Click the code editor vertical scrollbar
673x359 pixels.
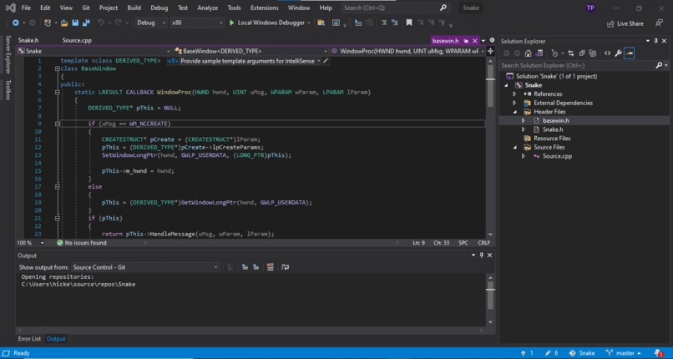coord(491,148)
